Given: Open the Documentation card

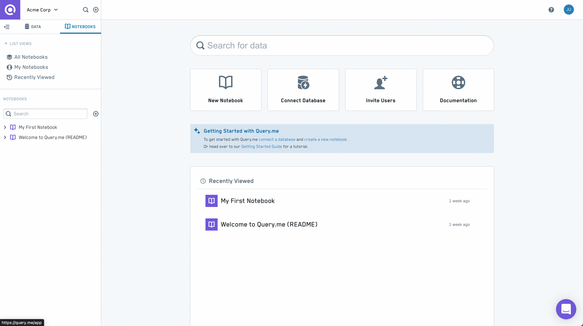Looking at the screenshot, I should tap(458, 90).
